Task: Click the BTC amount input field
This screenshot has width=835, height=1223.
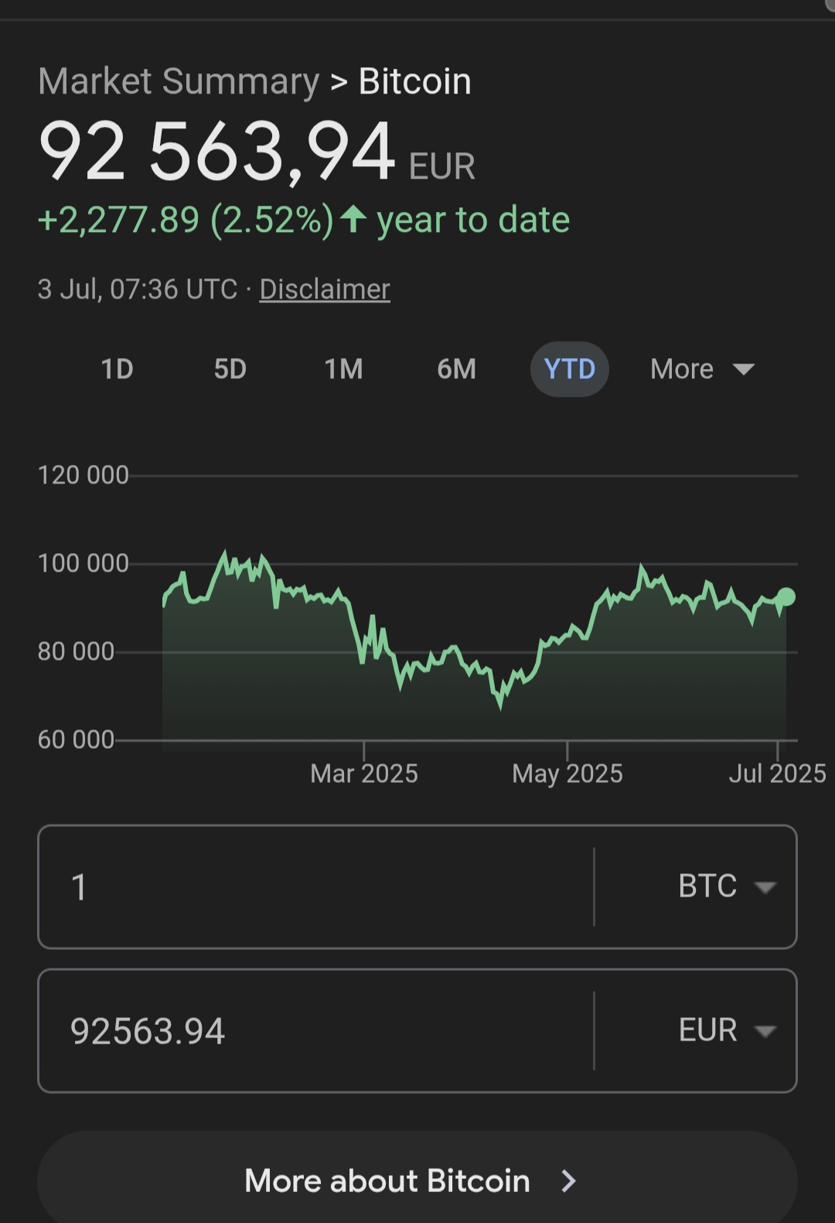Action: (315, 887)
